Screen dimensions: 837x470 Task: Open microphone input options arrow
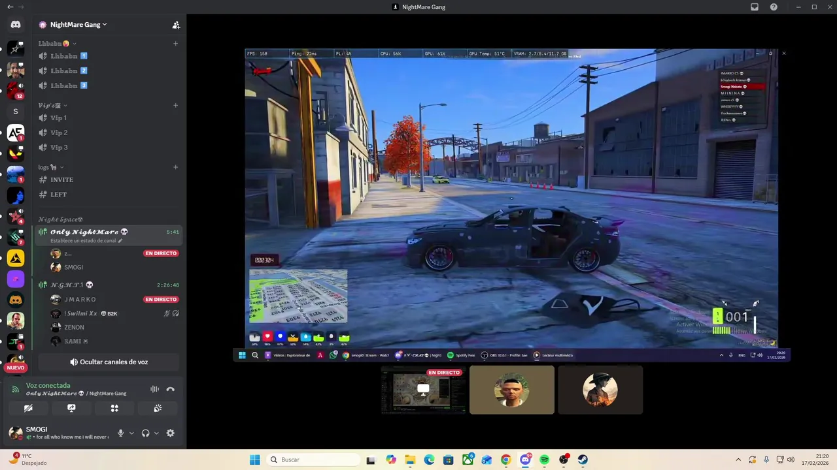[131, 433]
